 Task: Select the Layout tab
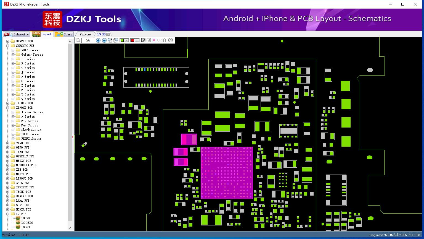[42, 34]
